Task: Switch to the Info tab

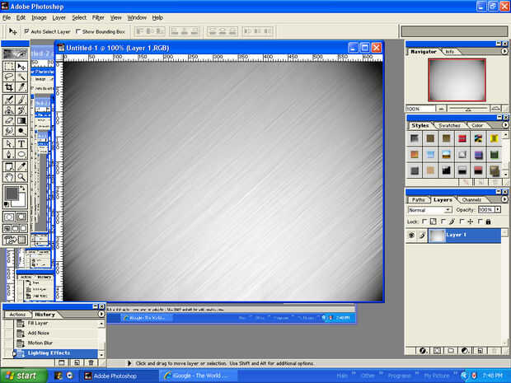Action: (450, 51)
